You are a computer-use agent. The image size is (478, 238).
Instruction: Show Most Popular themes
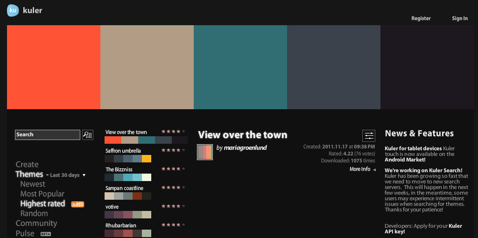42,194
